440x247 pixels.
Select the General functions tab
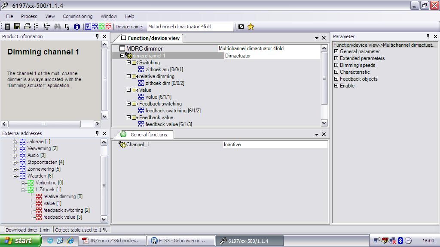click(x=148, y=135)
